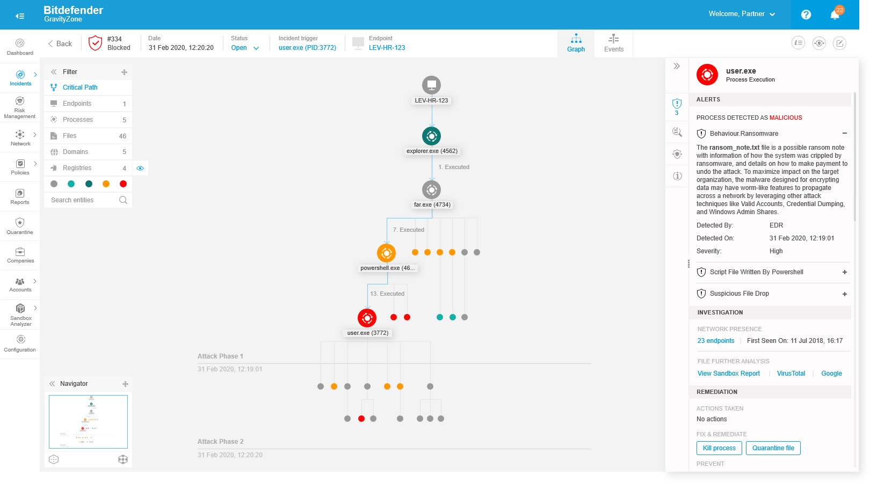Open the Status Open dropdown
870x483 pixels.
click(x=245, y=48)
